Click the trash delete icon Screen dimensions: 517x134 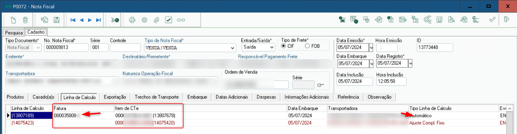(x=25, y=20)
